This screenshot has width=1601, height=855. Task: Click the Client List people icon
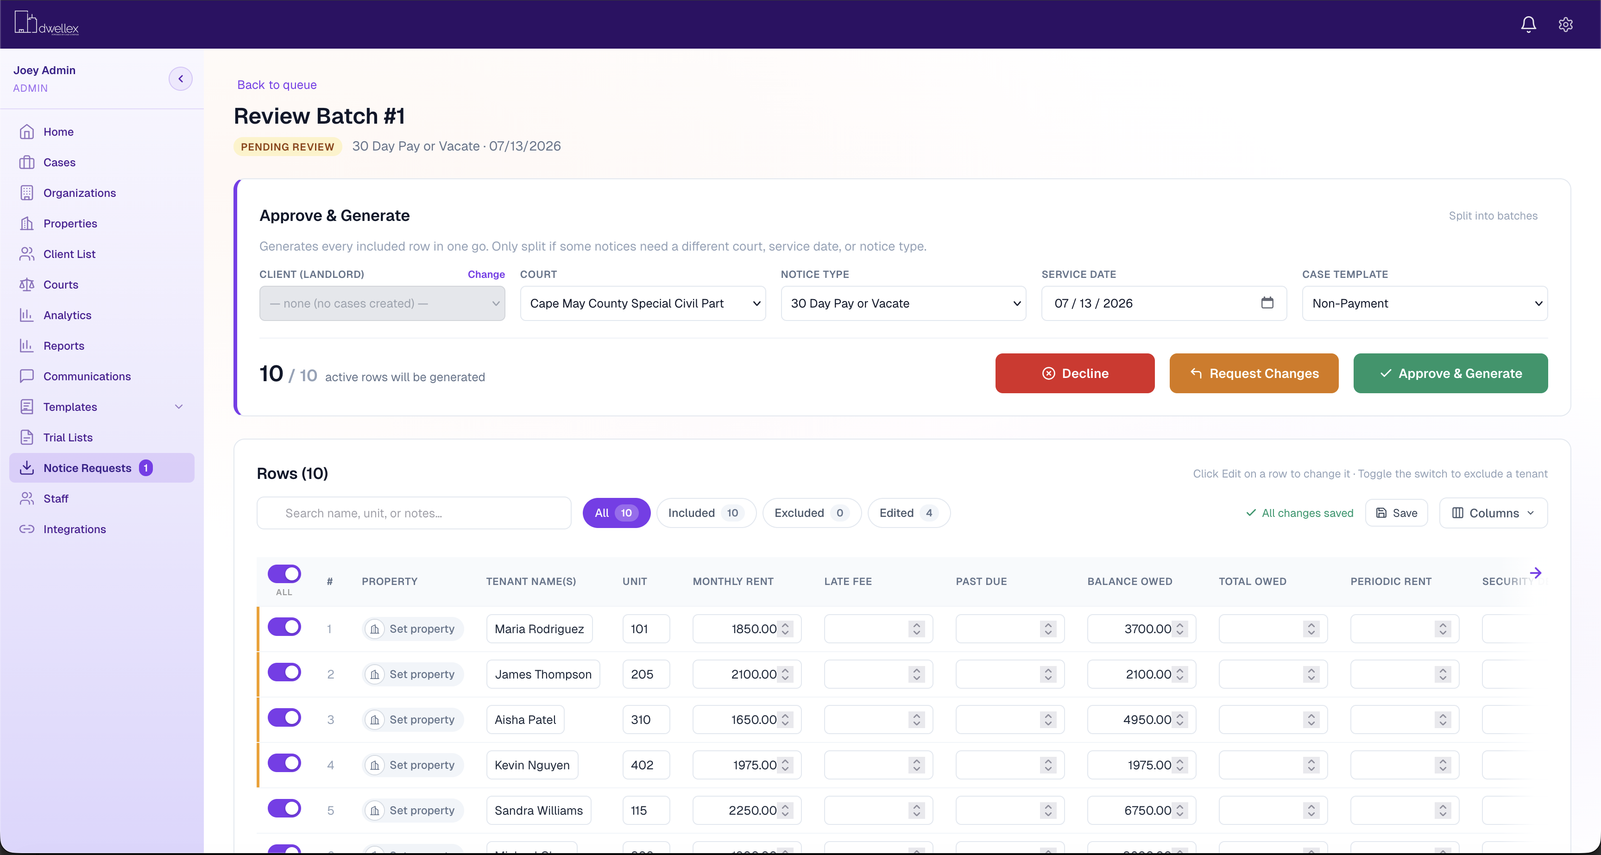pyautogui.click(x=27, y=253)
